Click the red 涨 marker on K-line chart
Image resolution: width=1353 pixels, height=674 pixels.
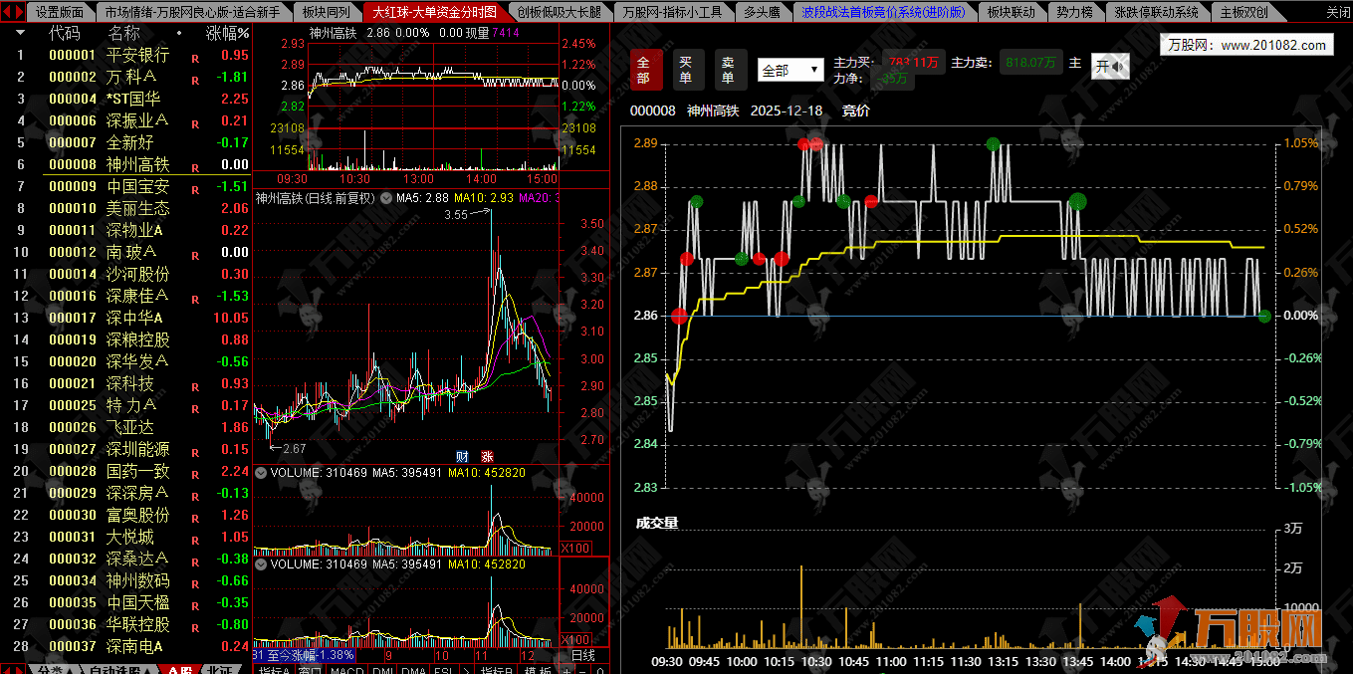coord(487,456)
